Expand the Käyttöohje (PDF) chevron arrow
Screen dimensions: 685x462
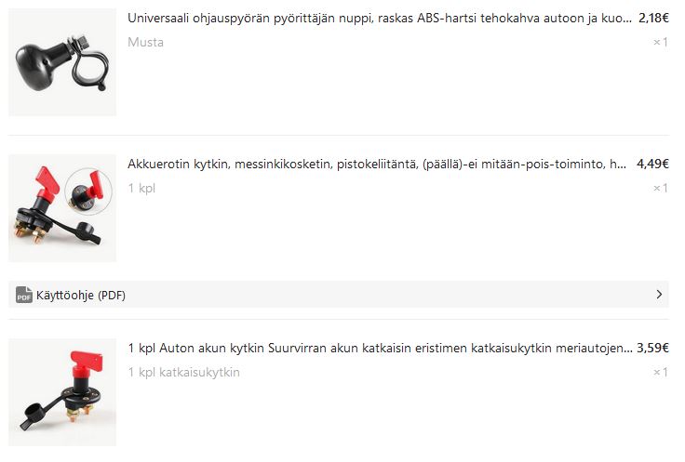point(659,295)
